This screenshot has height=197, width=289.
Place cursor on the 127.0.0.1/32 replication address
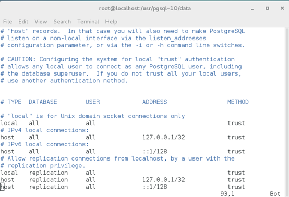(163, 179)
